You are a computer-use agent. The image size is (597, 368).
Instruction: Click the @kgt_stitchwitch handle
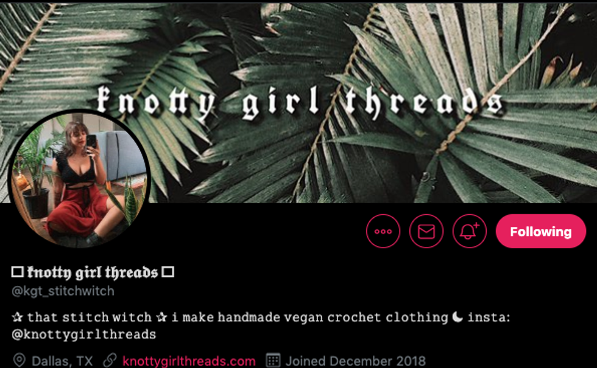pyautogui.click(x=63, y=291)
